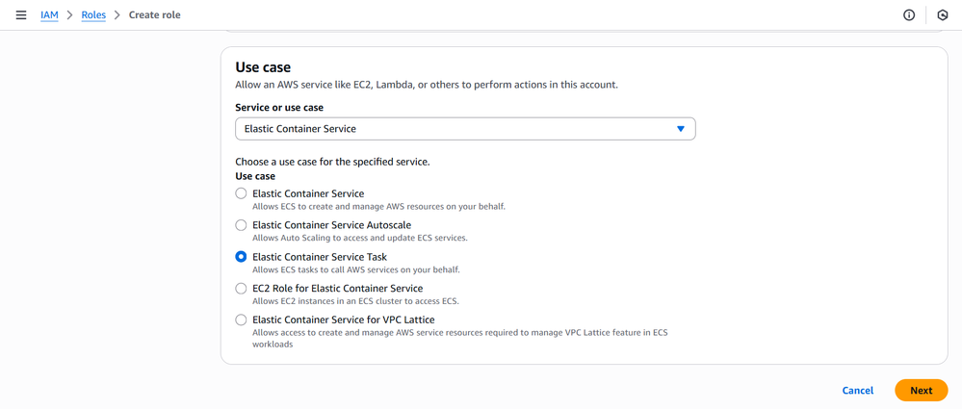Click the chevron separator after IAM
The width and height of the screenshot is (962, 409).
[69, 15]
